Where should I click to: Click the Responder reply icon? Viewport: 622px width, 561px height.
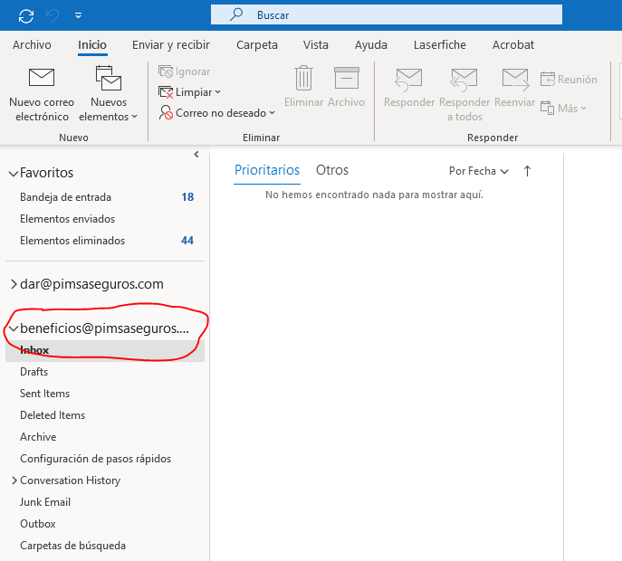408,80
